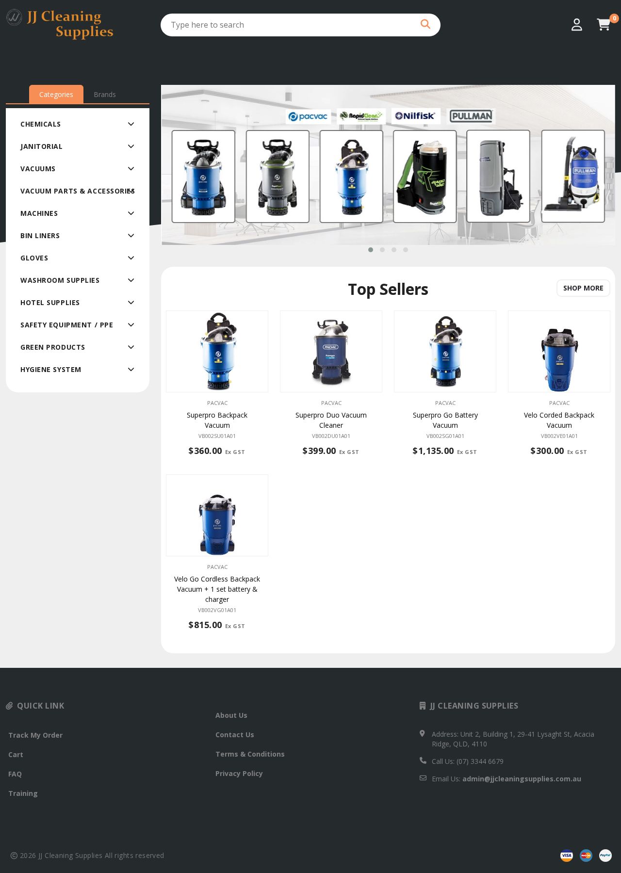Screen dimensions: 621x873
Task: Open Superpro Backpack Vacuum product image
Action: [x=217, y=351]
